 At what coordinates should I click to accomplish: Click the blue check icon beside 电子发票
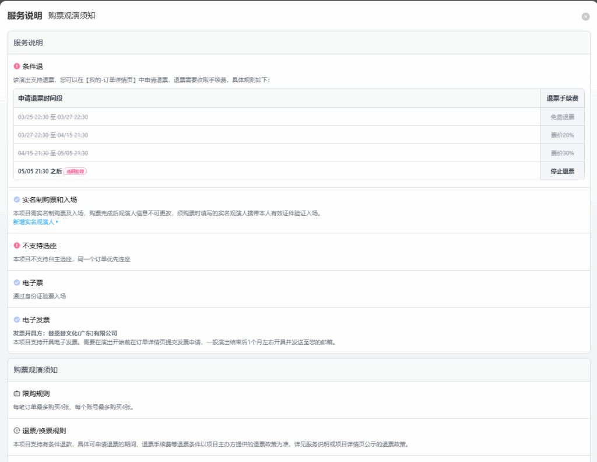(16, 320)
